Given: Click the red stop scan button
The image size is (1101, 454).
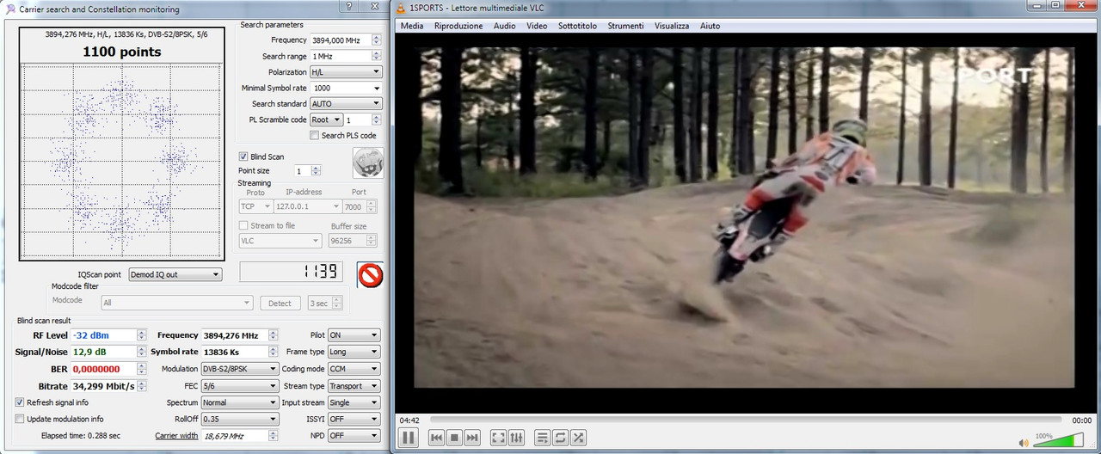Looking at the screenshot, I should coord(370,276).
